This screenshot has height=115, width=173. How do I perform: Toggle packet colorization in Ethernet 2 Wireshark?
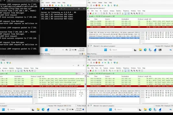click(129, 14)
